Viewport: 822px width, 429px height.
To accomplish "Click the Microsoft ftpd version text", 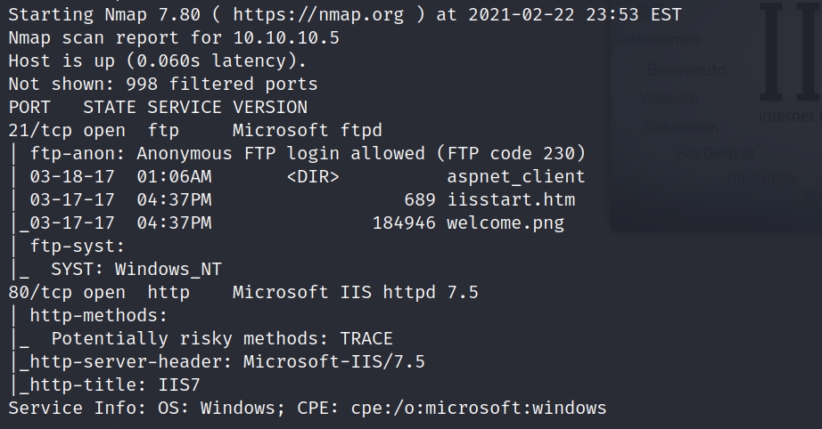I will (308, 131).
